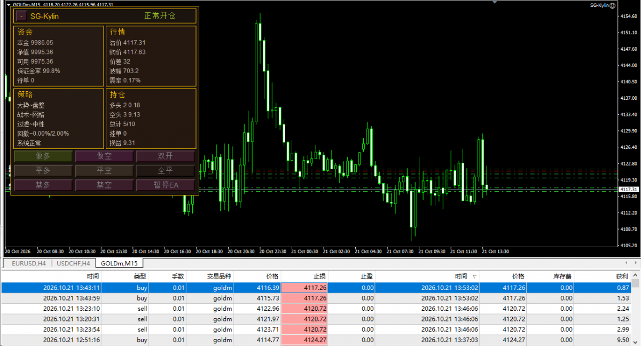This screenshot has width=641, height=346.
Task: Select the buy order opened 2026.10.21 12:51:16
Action: tap(316, 340)
